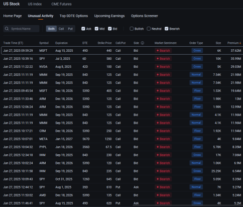Switch to the US Index tab

point(35,4)
